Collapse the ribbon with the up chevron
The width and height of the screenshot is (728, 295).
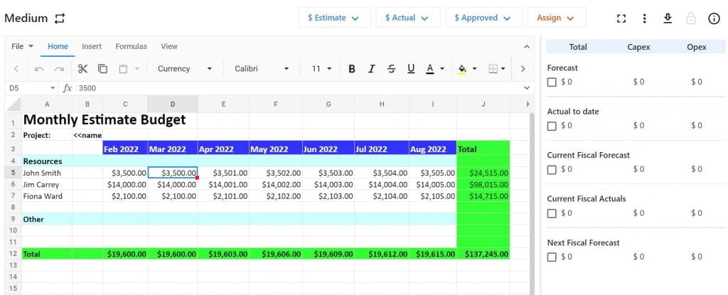[526, 46]
